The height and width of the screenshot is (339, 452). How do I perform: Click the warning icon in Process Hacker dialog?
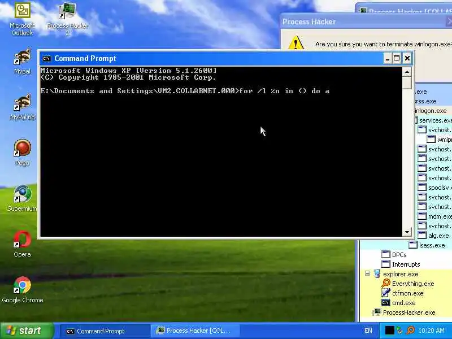(x=296, y=43)
